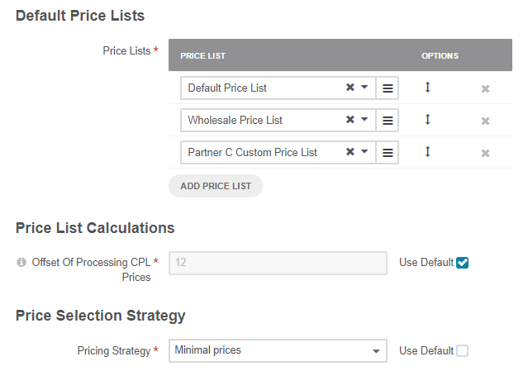
Task: Expand the Default Price List dropdown
Action: pos(364,88)
